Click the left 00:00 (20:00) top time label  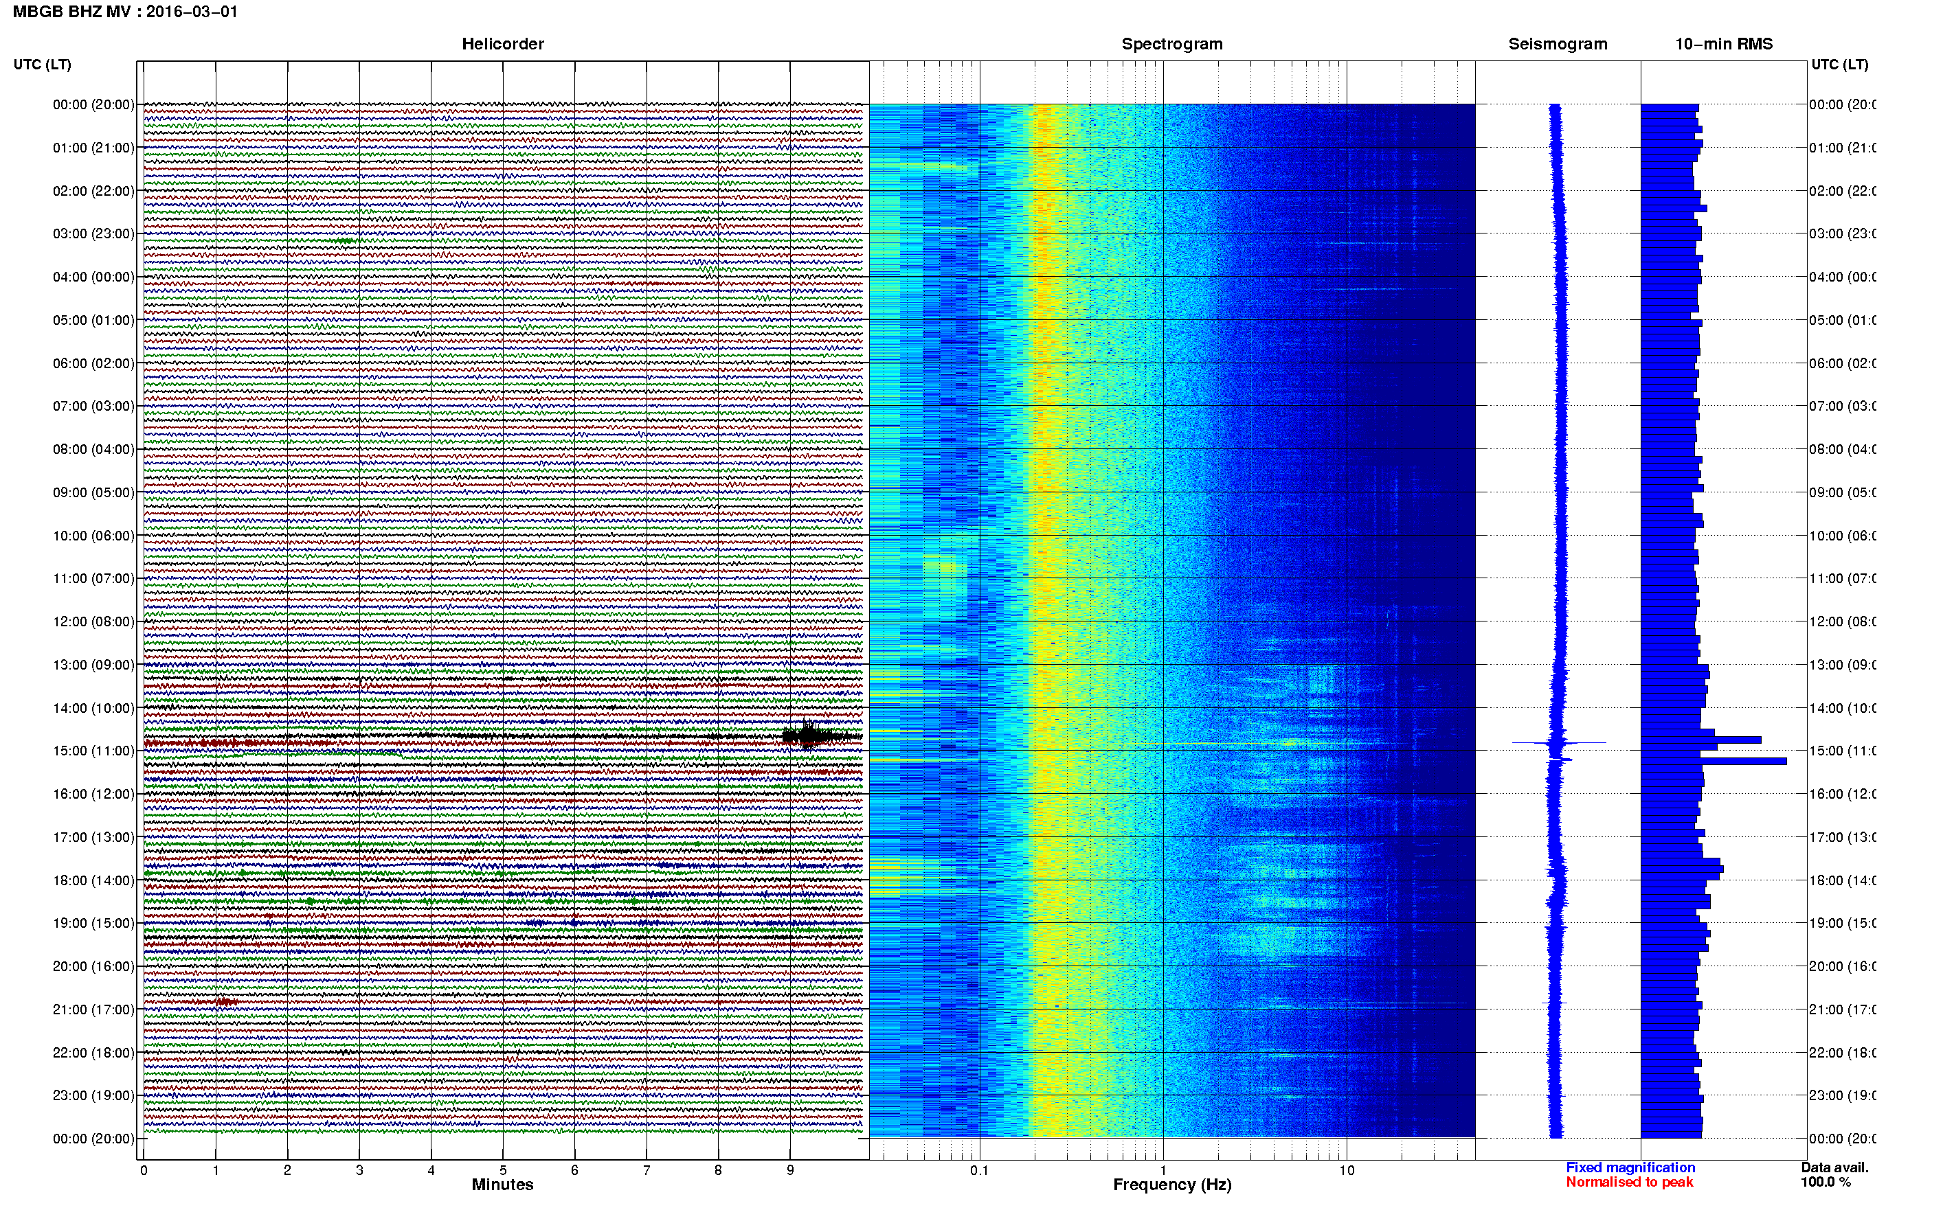[93, 104]
